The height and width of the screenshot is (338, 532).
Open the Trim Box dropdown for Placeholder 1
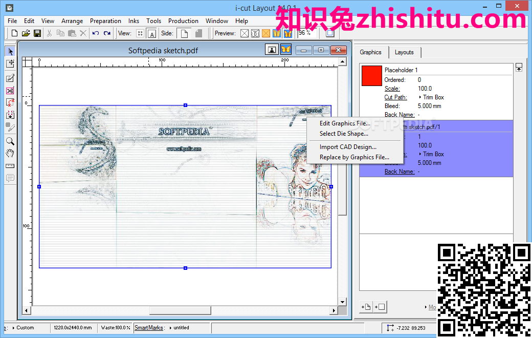click(431, 97)
